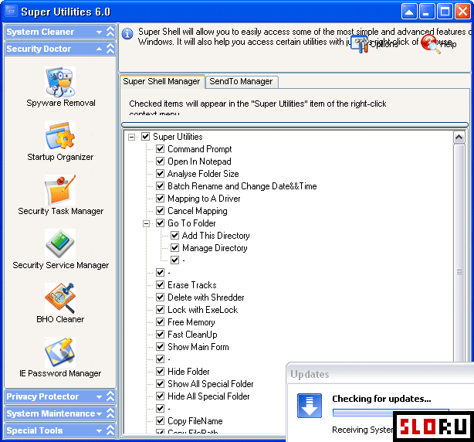The height and width of the screenshot is (442, 474).
Task: Click the Options tools icon
Action: point(360,44)
